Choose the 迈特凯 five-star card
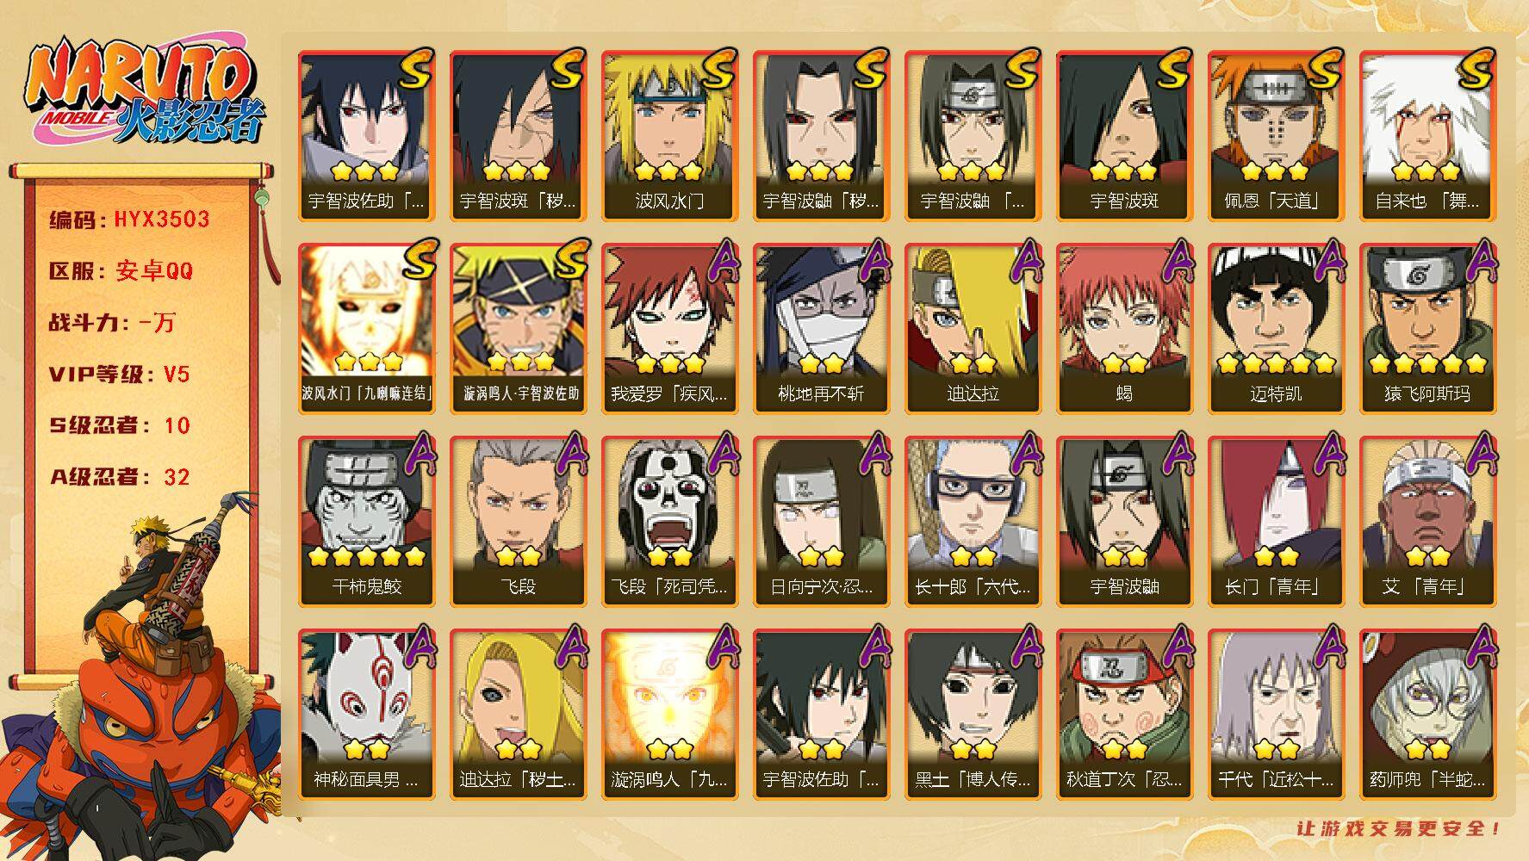1529x861 pixels. coord(1276,328)
